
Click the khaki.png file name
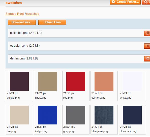tap(41, 98)
